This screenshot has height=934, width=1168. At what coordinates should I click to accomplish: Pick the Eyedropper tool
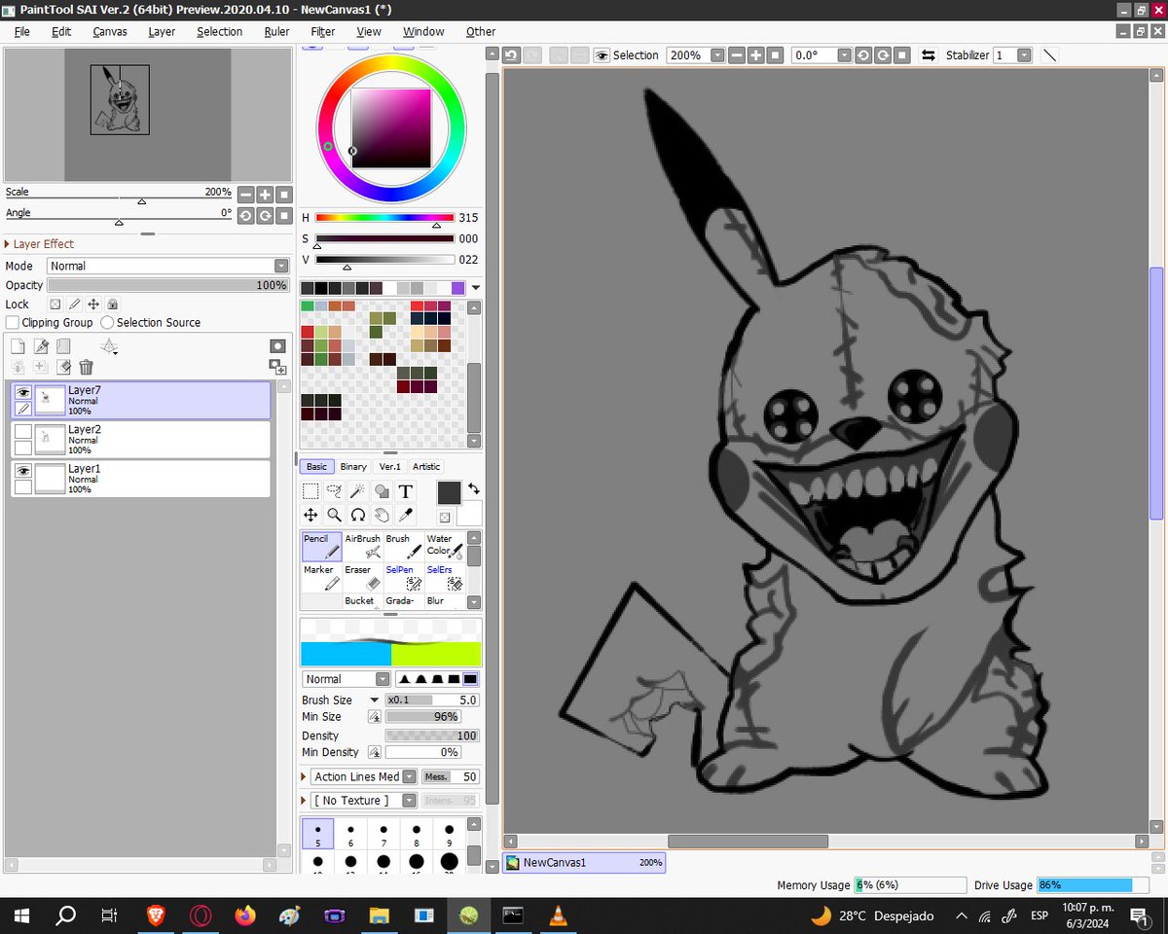406,516
